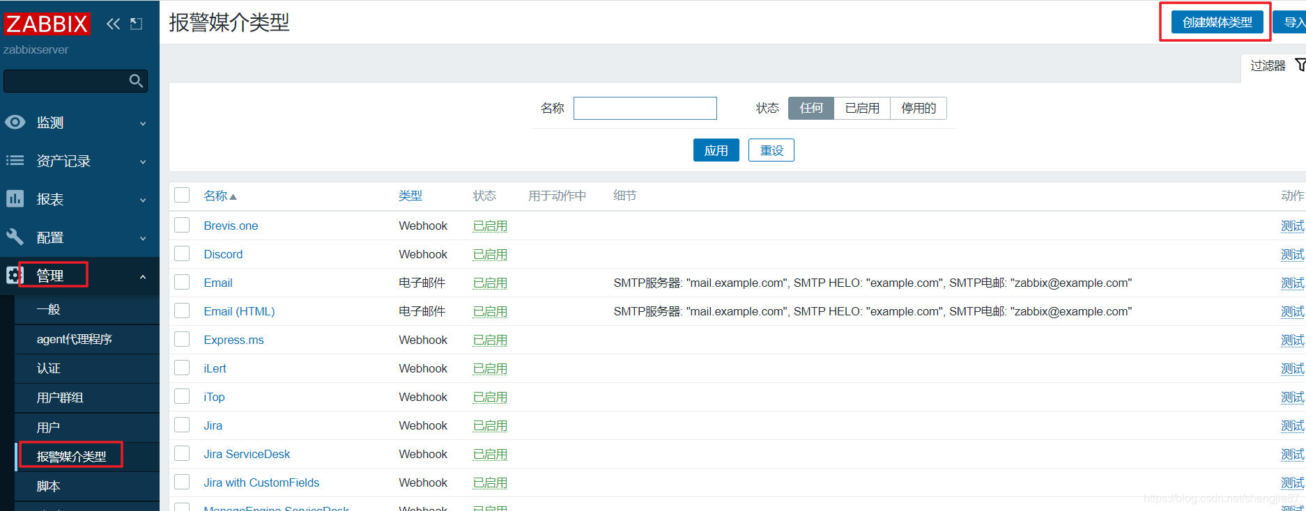Open the Discord media type

[223, 254]
